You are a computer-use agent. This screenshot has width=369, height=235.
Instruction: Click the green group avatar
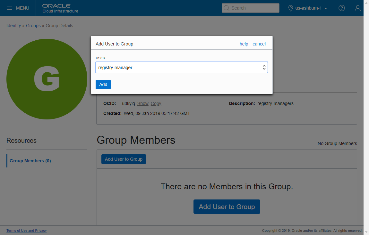47,79
